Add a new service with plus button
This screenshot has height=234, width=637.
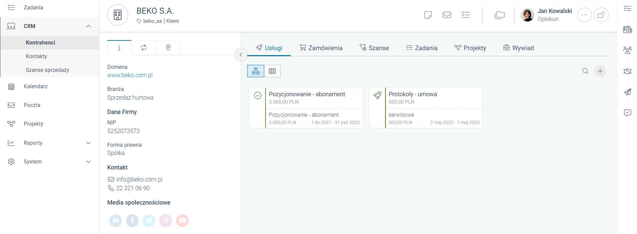tap(600, 71)
